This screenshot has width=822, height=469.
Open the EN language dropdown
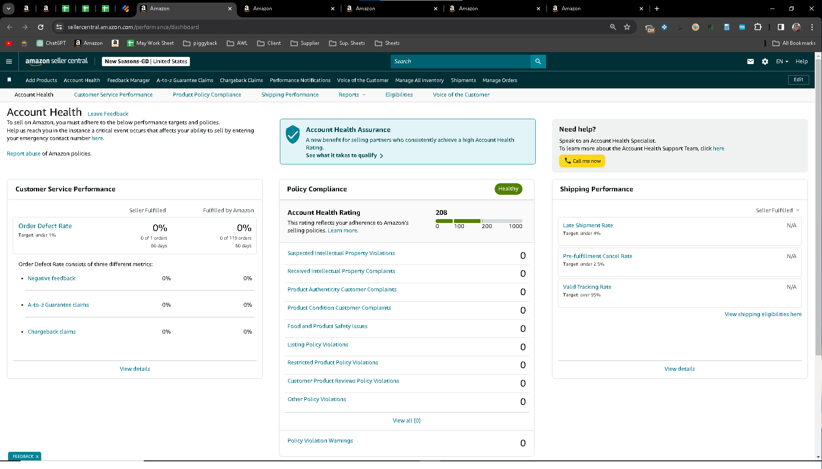(x=782, y=62)
